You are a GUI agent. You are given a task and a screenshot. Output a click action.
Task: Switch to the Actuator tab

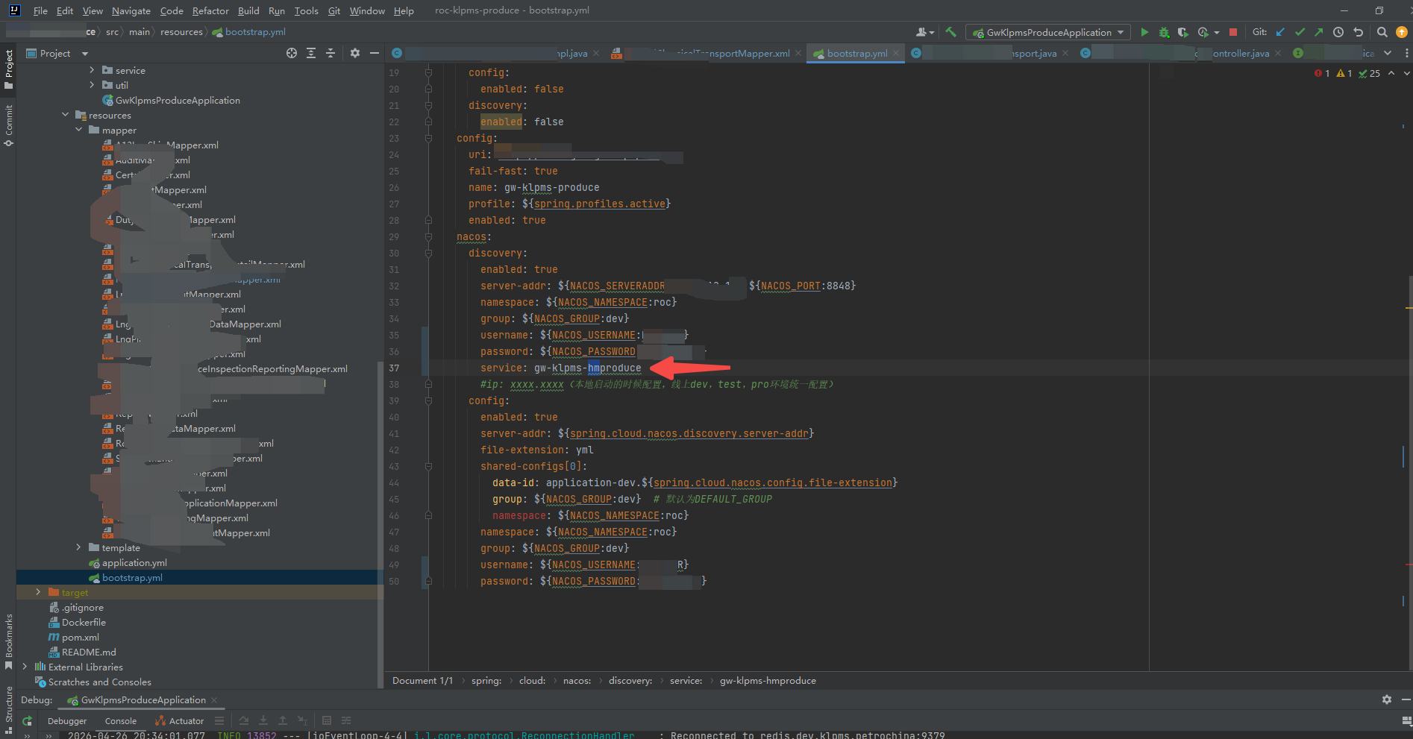(179, 721)
